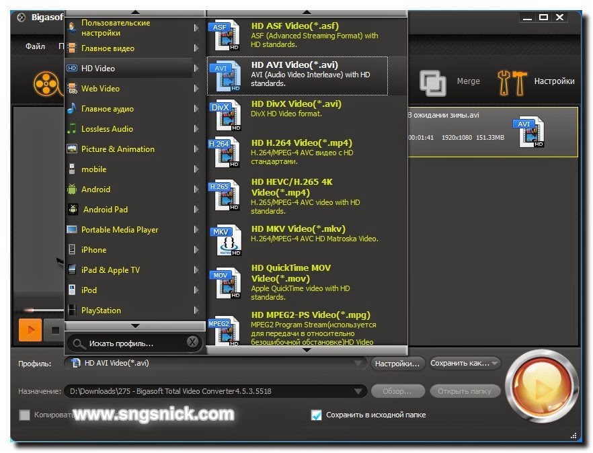This screenshot has height=453, width=593.
Task: Uncheck Сохранить в исходной папке checkbox
Action: pyautogui.click(x=316, y=415)
